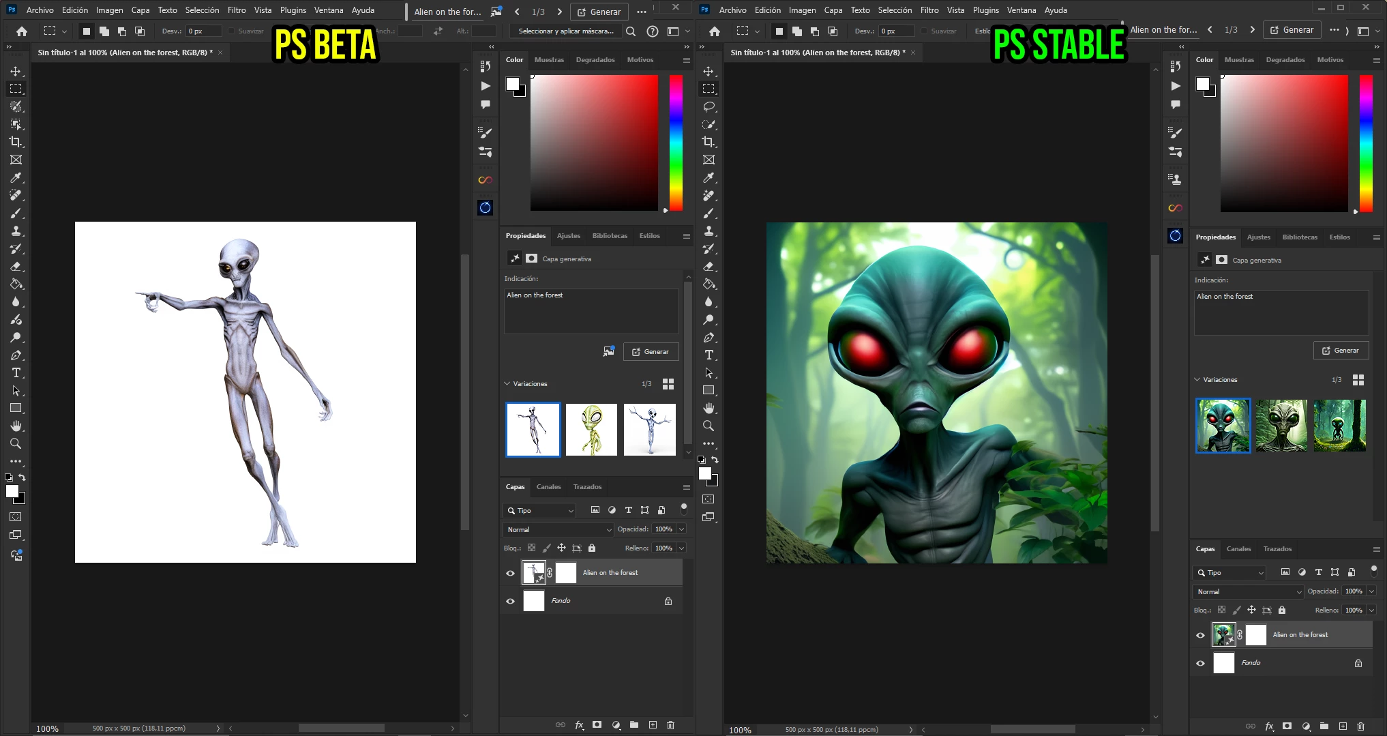The height and width of the screenshot is (736, 1387).
Task: Click Generar in PS Beta top options bar
Action: point(599,12)
